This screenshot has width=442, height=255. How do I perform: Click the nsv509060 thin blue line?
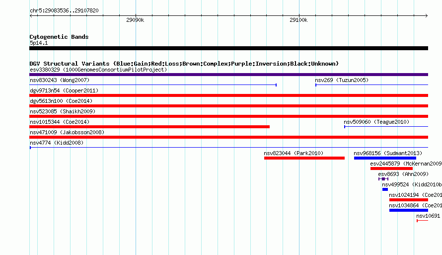[x=386, y=127]
